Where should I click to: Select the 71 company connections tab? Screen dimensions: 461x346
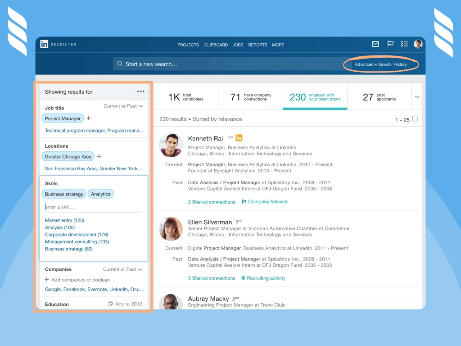click(x=250, y=96)
